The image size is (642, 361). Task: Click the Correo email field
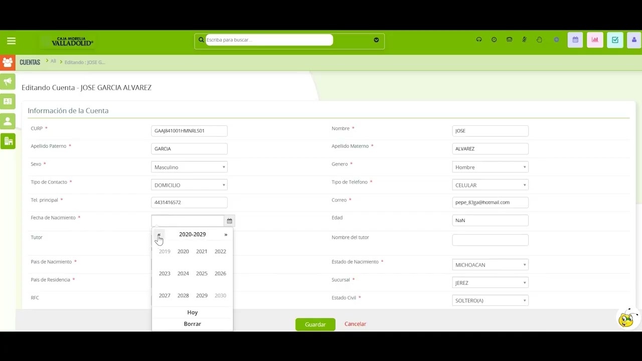490,202
